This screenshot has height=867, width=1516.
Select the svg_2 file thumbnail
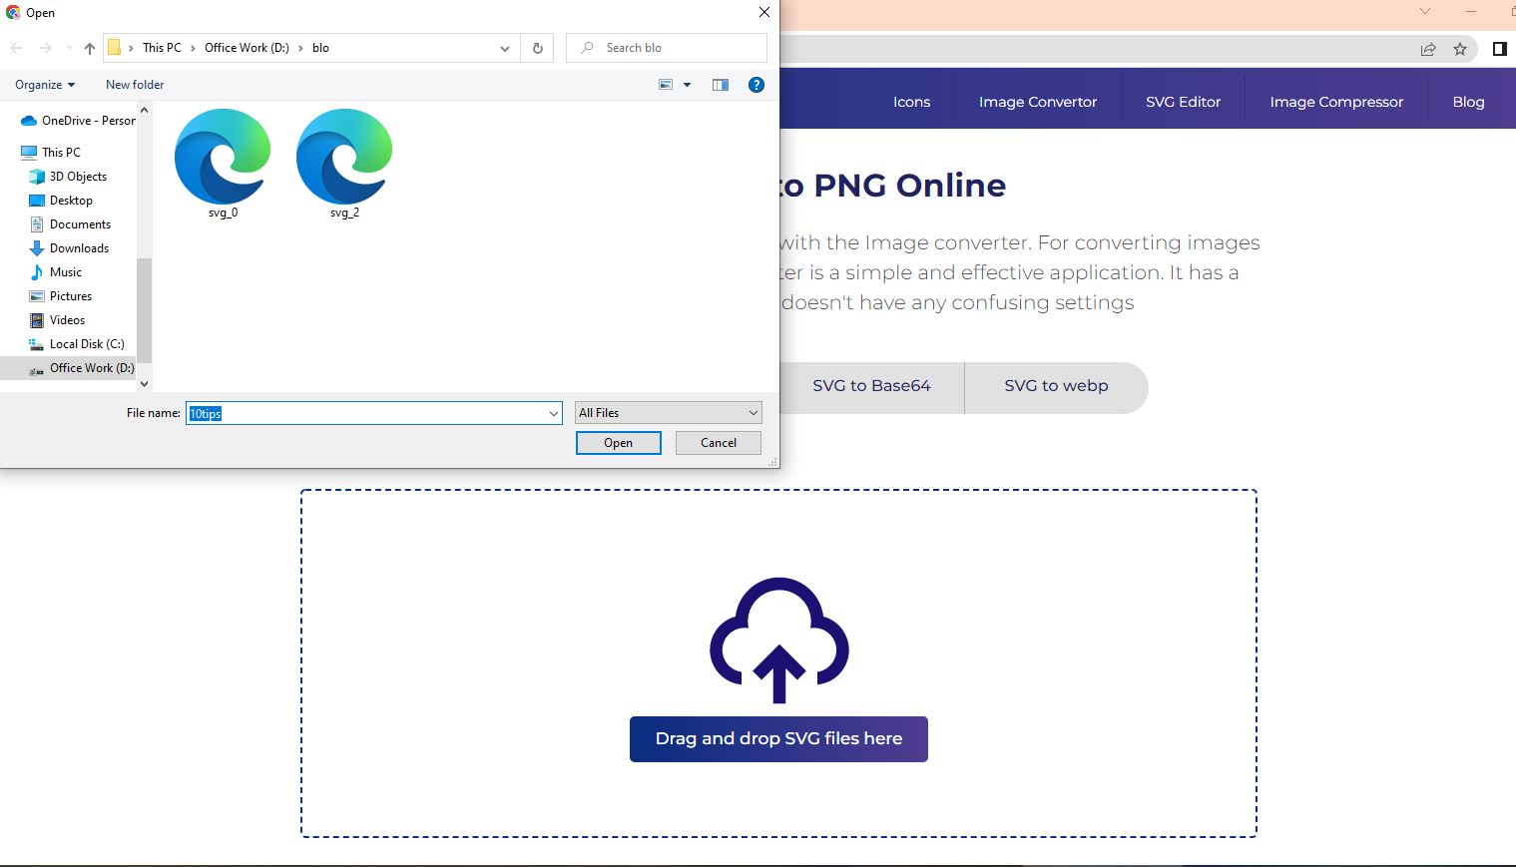click(x=344, y=163)
